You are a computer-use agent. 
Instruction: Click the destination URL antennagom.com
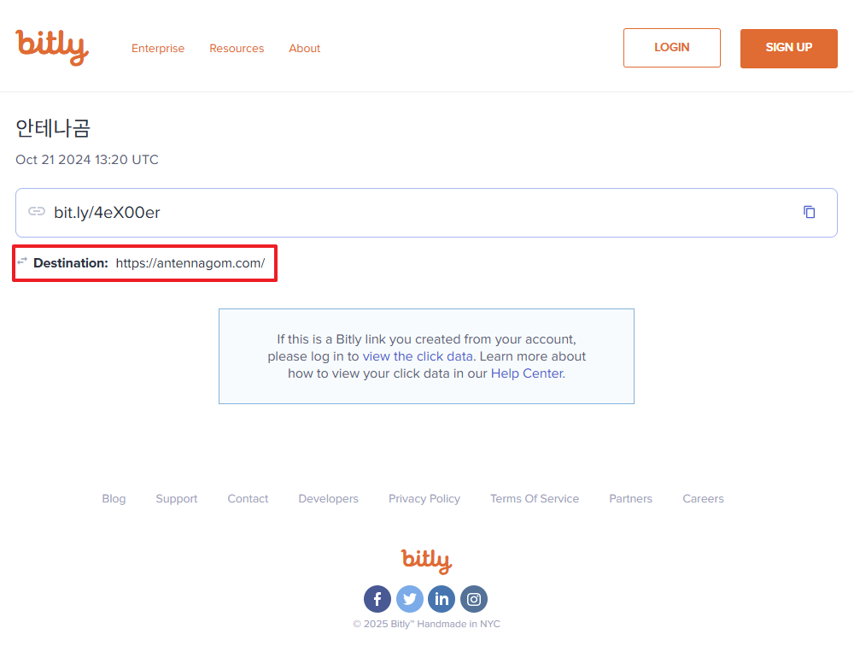pyautogui.click(x=190, y=263)
